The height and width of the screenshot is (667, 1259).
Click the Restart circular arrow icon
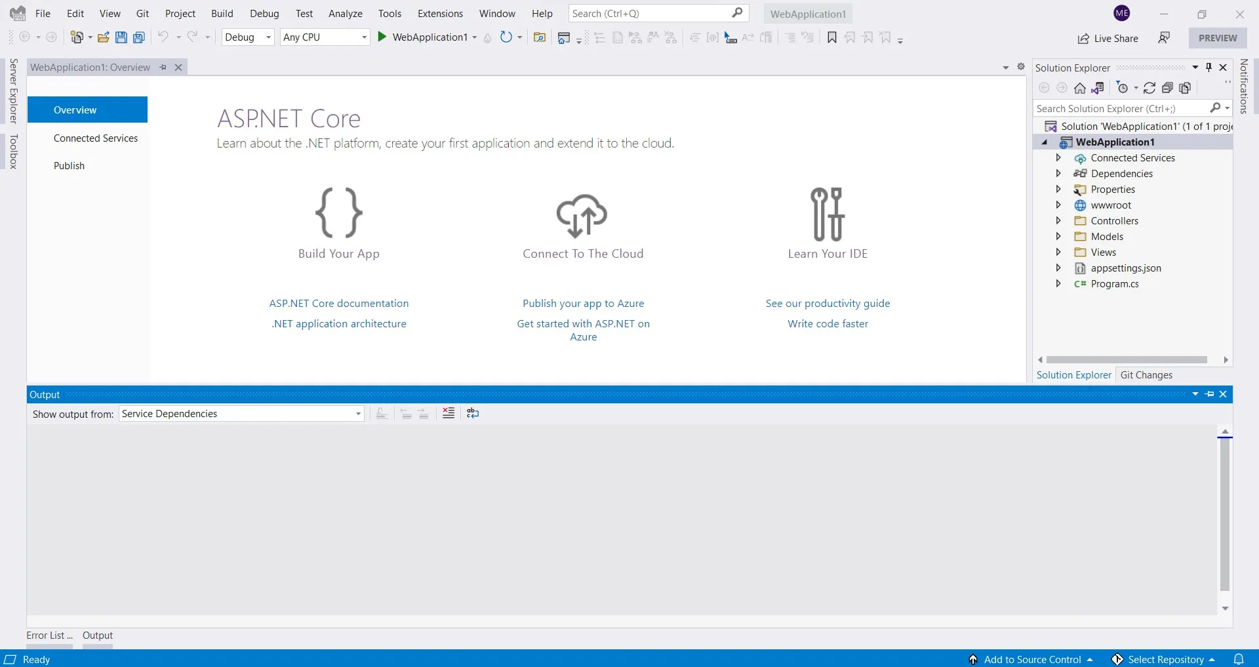[x=506, y=37]
